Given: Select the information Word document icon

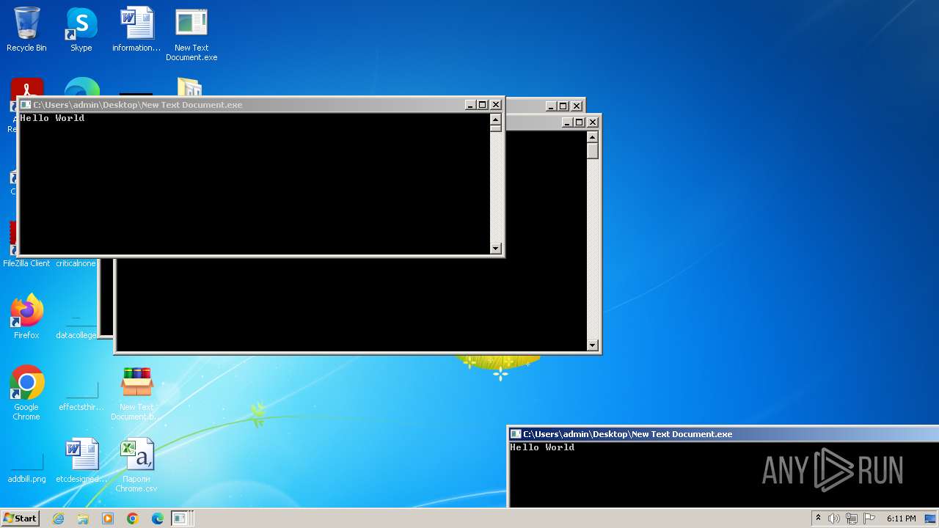Looking at the screenshot, I should click(136, 29).
